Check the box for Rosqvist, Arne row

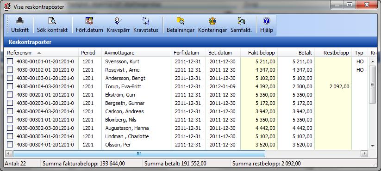[10, 70]
